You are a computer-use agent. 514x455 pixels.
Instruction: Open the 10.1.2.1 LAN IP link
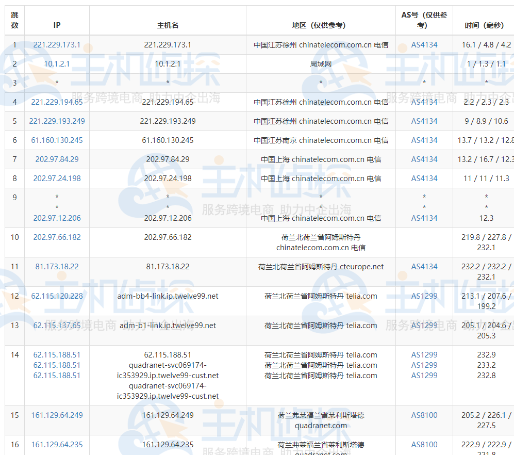coord(56,64)
